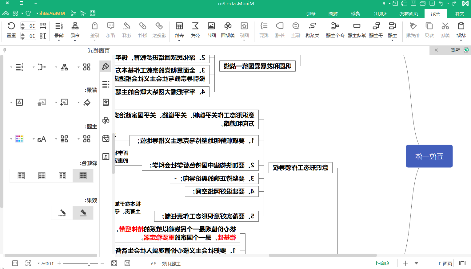Switch to Page Style (页面样式) tab

(409, 14)
